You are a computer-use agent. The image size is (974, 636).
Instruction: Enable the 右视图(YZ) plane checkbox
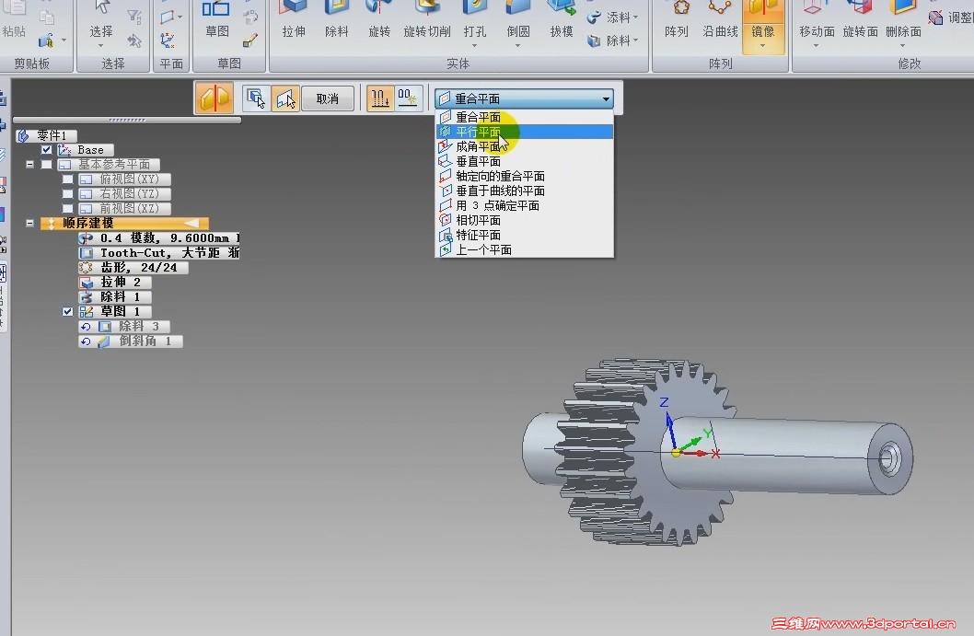tap(68, 194)
